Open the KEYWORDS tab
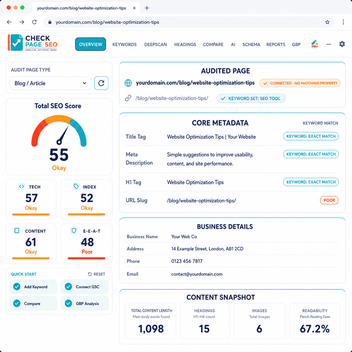The height and width of the screenshot is (352, 352). coord(124,44)
